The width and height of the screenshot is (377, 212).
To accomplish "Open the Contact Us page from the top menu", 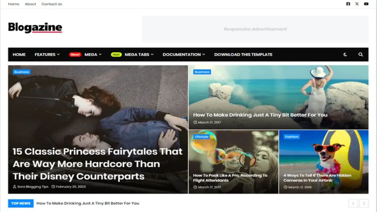I will click(x=52, y=4).
